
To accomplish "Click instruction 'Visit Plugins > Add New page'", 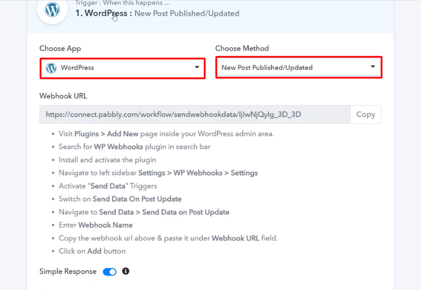I will pyautogui.click(x=166, y=134).
